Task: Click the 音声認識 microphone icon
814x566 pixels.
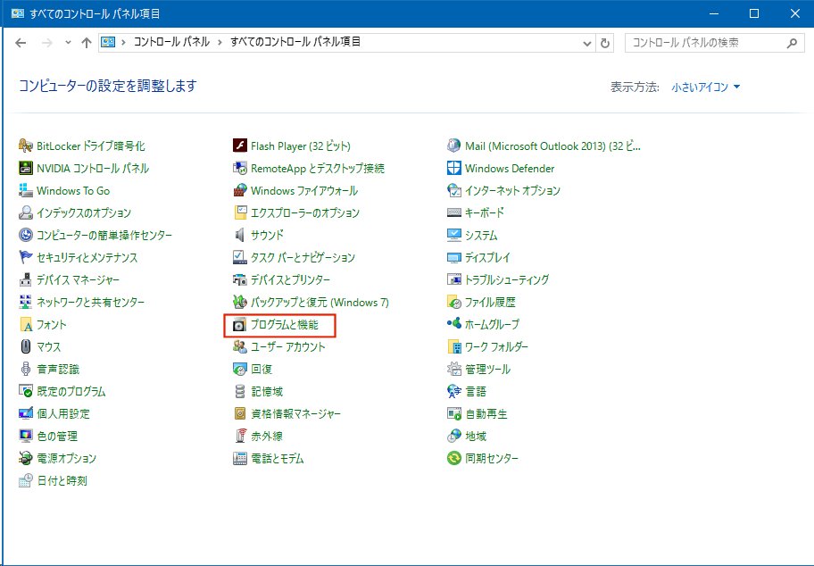Action: [25, 370]
